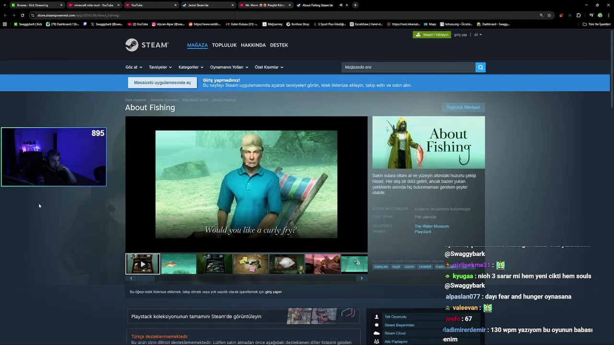Open the MAĞAZA store menu
The width and height of the screenshot is (614, 345).
pyautogui.click(x=197, y=45)
